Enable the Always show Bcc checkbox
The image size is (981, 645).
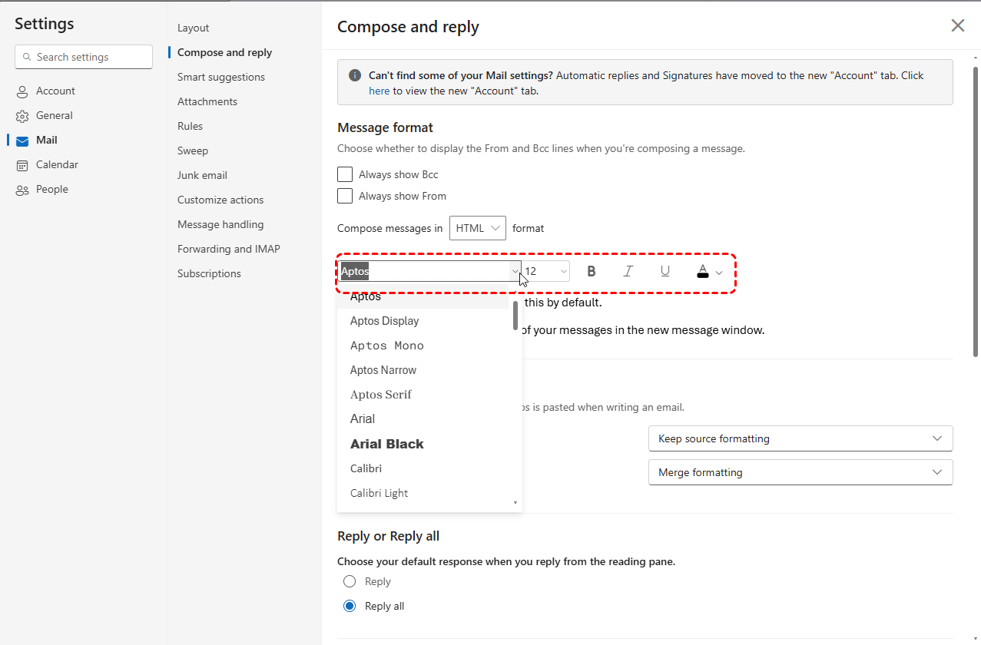345,174
